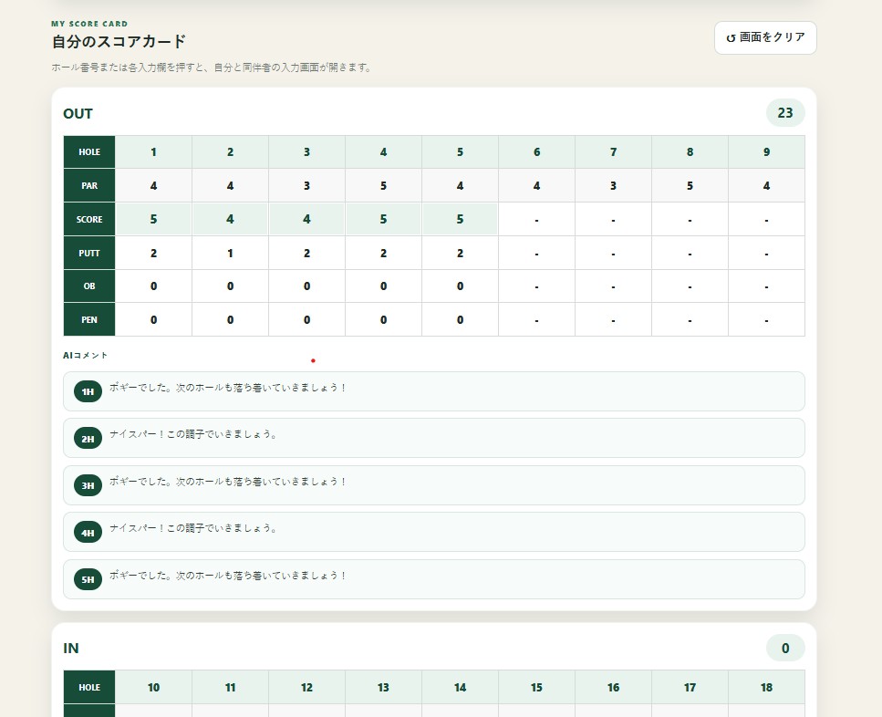The height and width of the screenshot is (717, 882).
Task: Click the 画面をクリア button
Action: tap(765, 37)
